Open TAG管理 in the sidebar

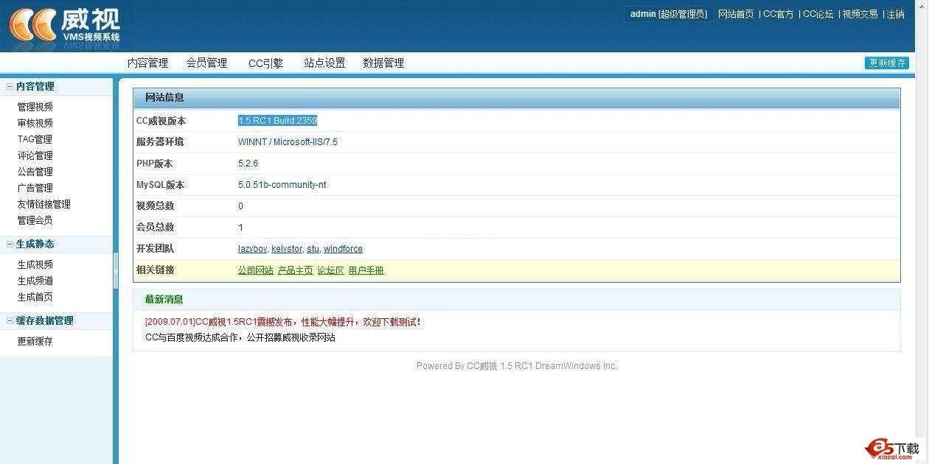35,139
